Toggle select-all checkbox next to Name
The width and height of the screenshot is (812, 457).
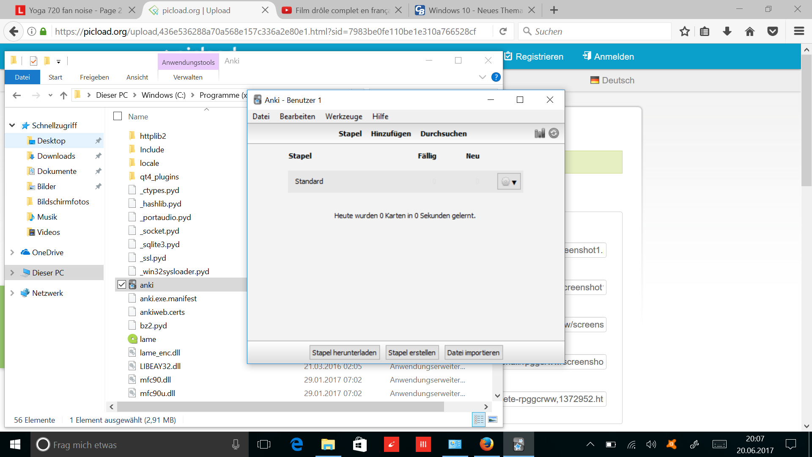click(118, 116)
